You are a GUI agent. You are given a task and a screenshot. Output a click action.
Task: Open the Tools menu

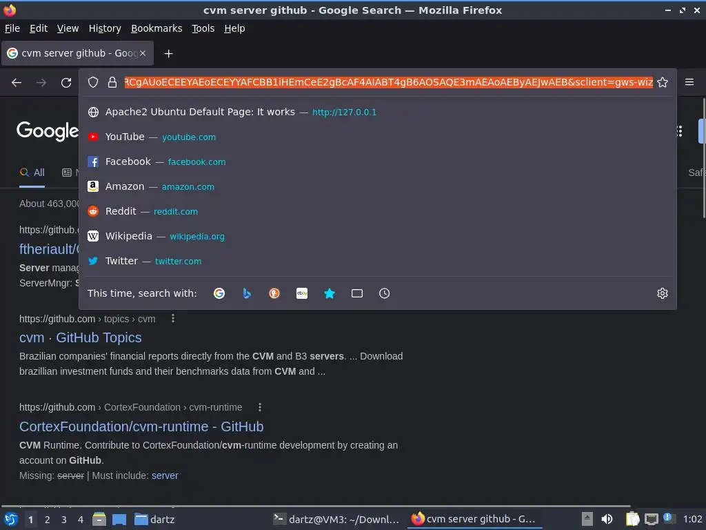click(203, 28)
